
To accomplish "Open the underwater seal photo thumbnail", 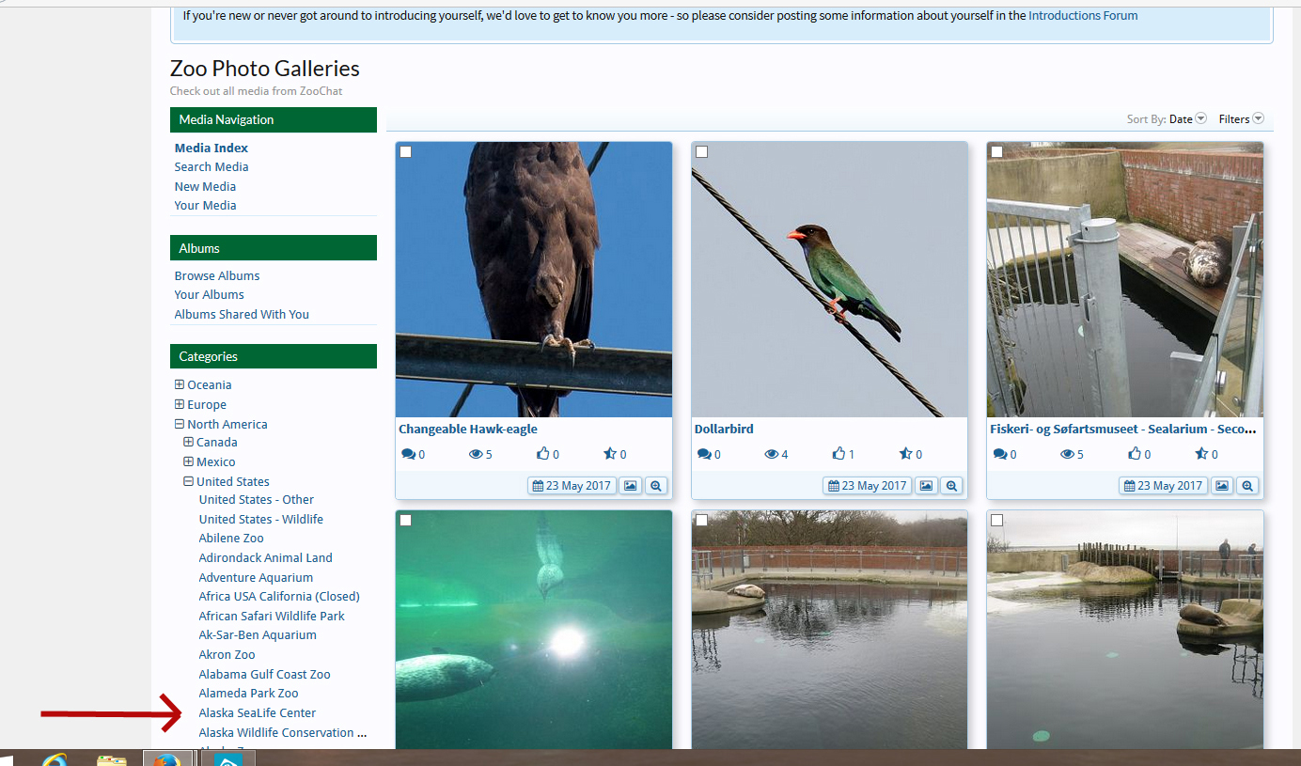I will 534,630.
